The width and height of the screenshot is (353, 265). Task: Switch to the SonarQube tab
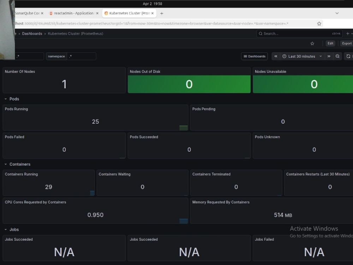click(27, 13)
